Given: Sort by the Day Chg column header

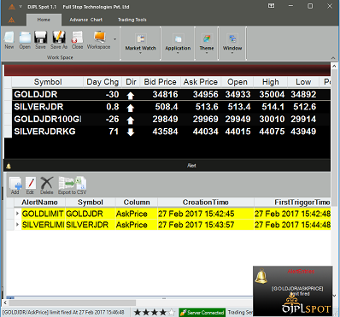Looking at the screenshot, I should [x=103, y=82].
